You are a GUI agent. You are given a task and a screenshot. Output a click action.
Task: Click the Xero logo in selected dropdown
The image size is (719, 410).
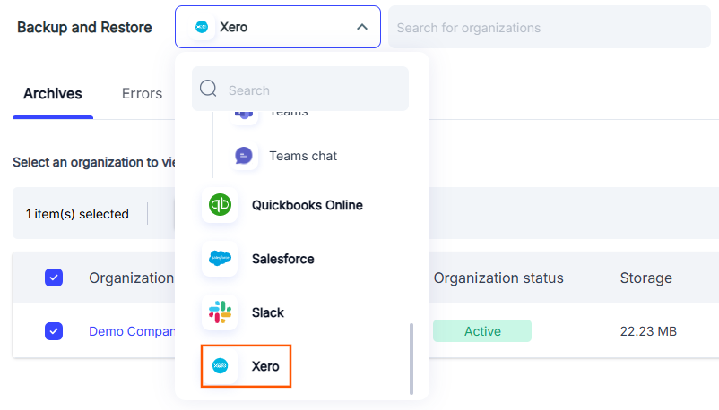[x=202, y=27]
